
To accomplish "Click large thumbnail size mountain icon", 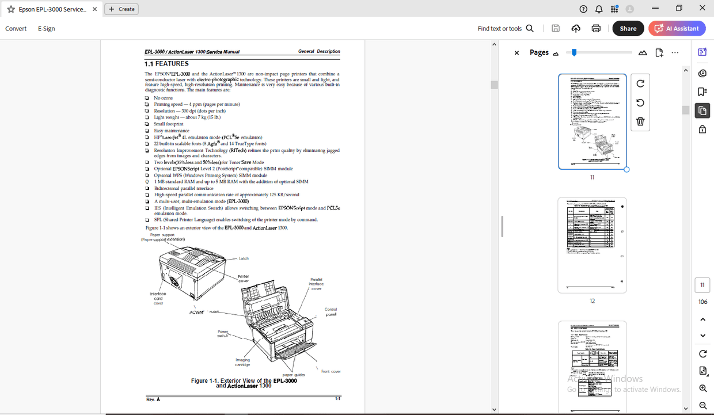I will 643,53.
